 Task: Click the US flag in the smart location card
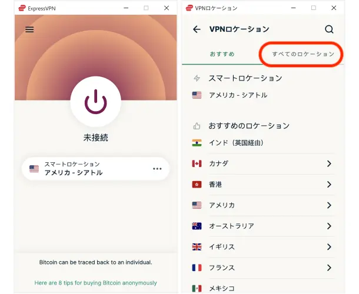point(34,169)
